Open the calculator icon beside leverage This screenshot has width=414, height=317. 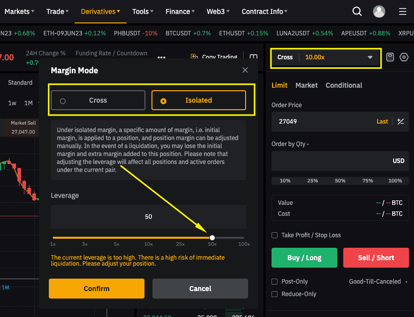click(390, 57)
